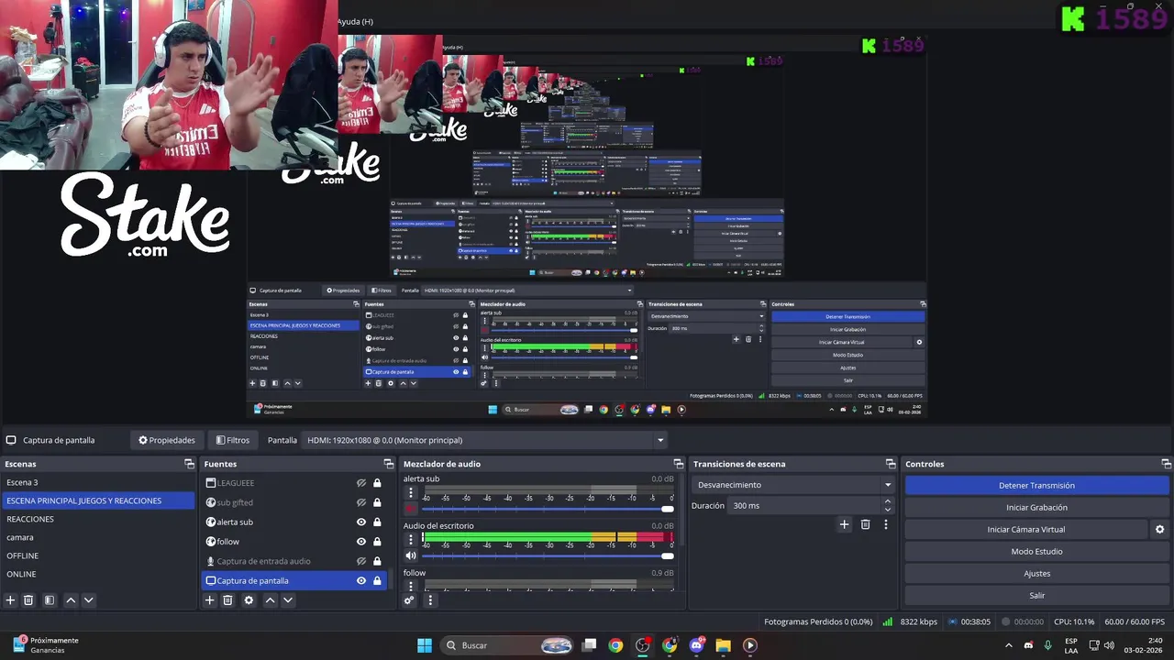Image resolution: width=1174 pixels, height=660 pixels.
Task: Open transition properties three-dot menu
Action: (885, 524)
